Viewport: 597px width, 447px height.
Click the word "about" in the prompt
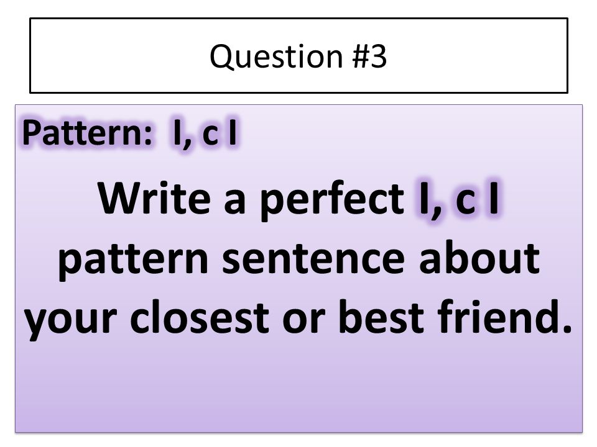pos(479,258)
